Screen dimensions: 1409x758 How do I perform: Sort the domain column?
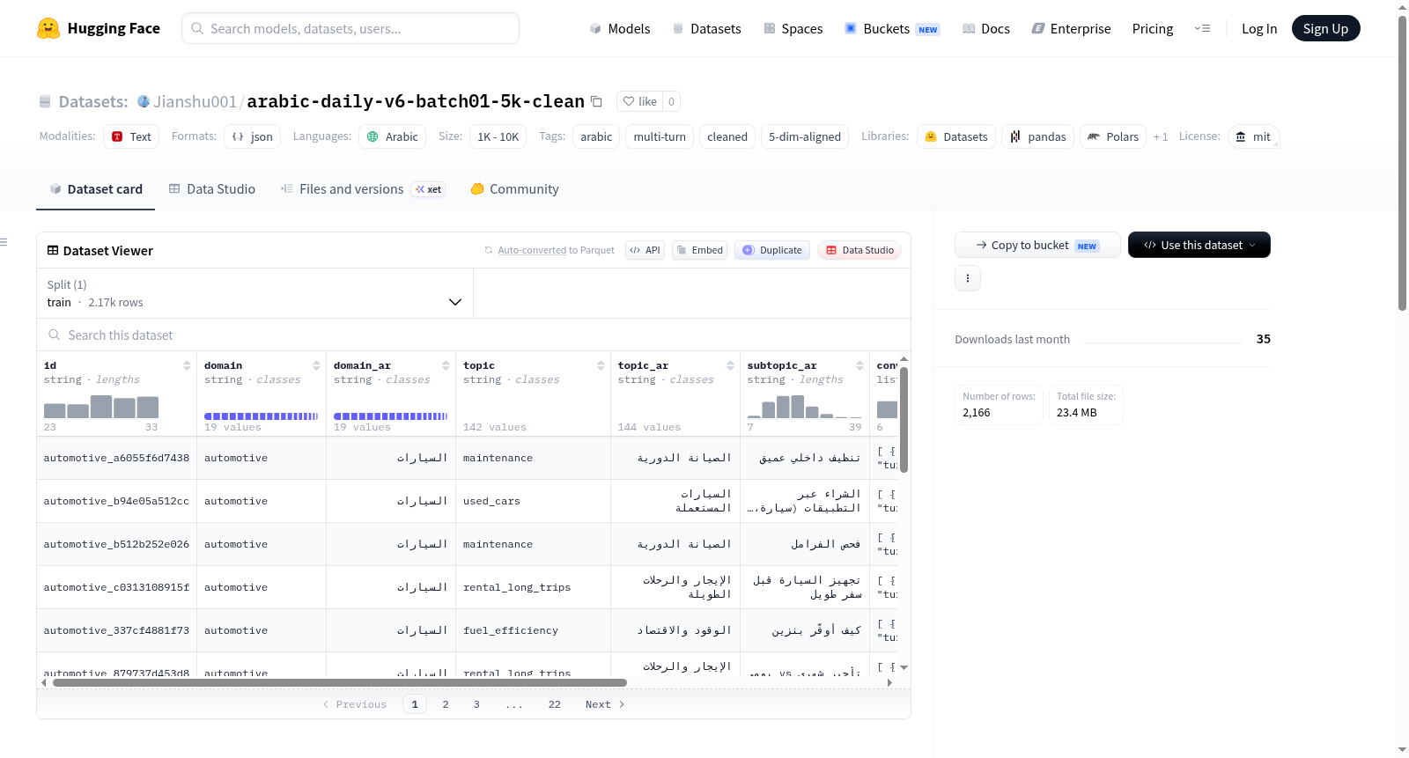coord(316,365)
